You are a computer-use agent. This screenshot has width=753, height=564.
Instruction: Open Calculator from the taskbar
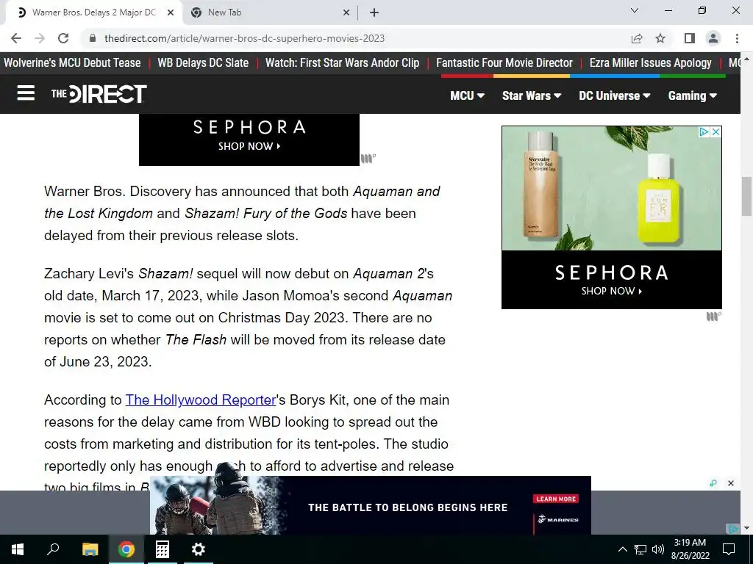click(x=163, y=549)
